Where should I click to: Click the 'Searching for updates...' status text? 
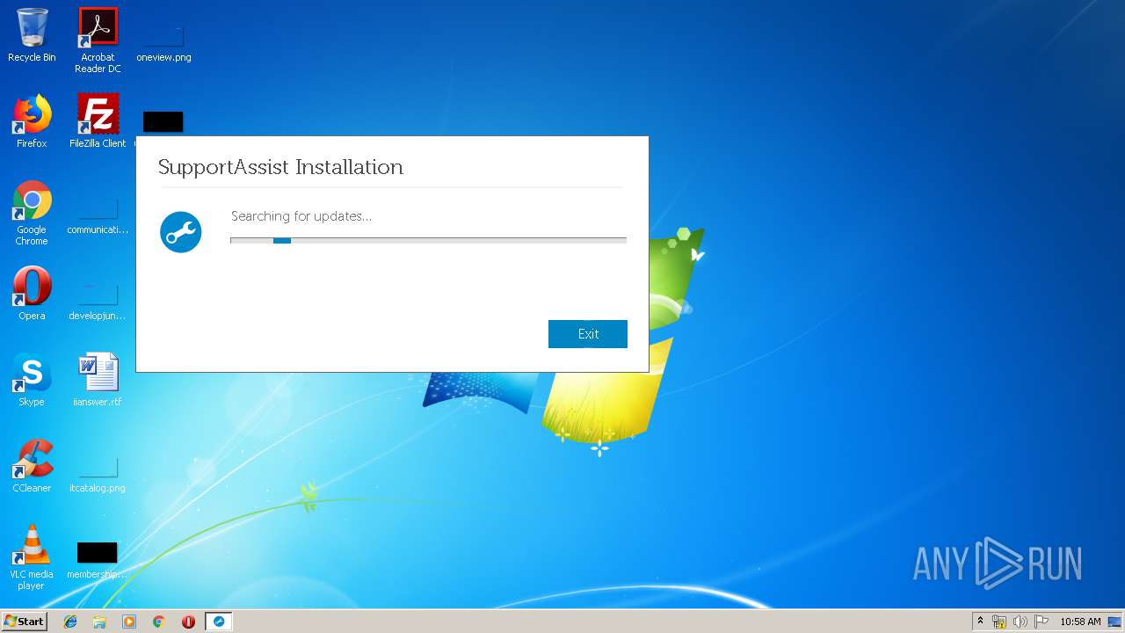tap(301, 216)
